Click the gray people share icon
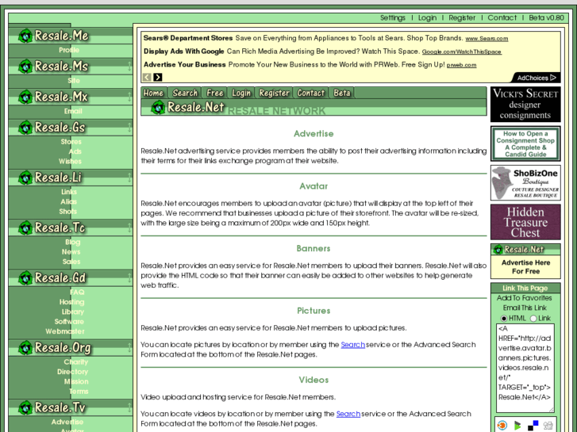Screen dimensions: 577x432 pos(548,426)
